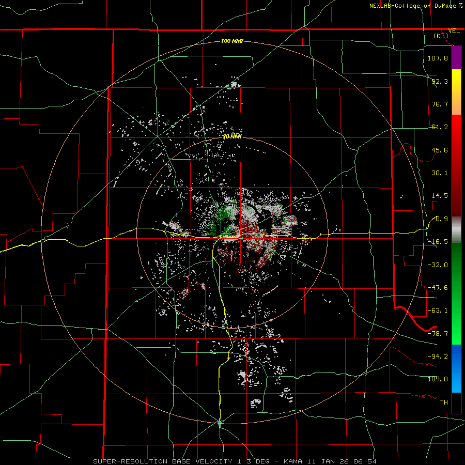Select the -109.8 knot scale value

pyautogui.click(x=436, y=379)
